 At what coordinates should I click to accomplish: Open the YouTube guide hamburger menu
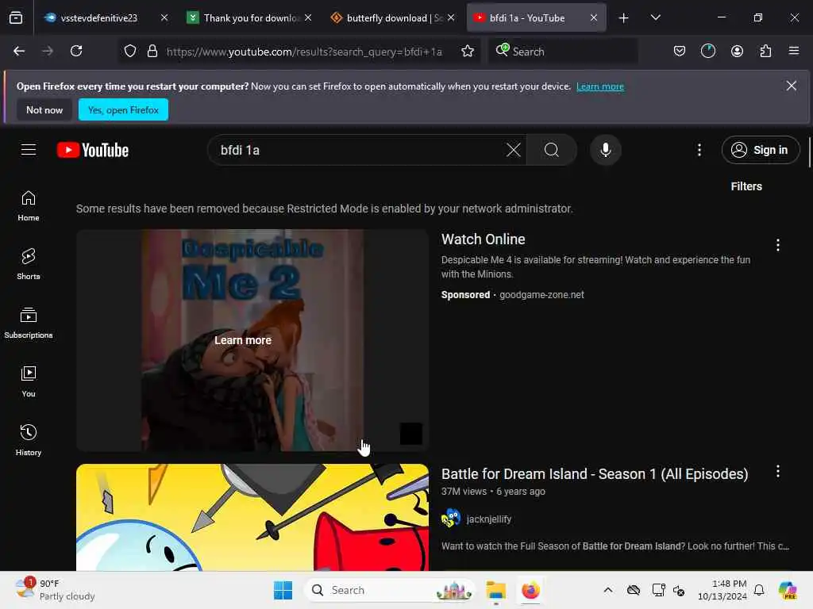click(29, 150)
